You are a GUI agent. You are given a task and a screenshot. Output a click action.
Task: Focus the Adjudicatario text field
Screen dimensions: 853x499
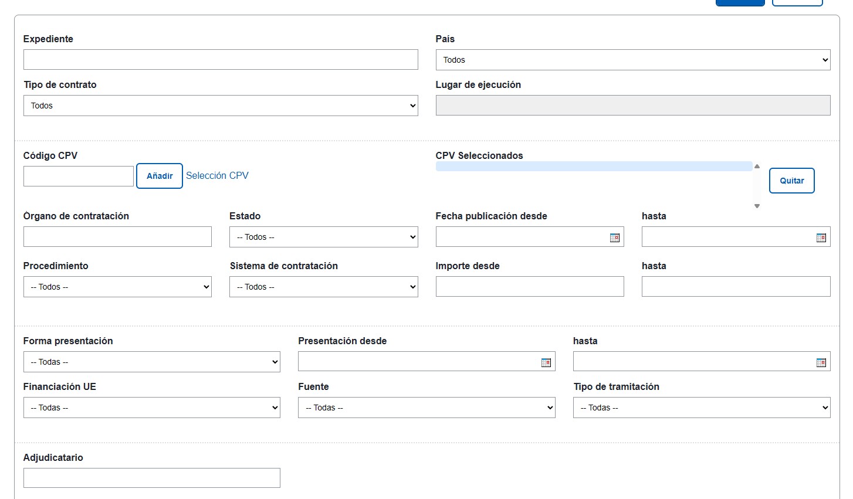tap(152, 478)
